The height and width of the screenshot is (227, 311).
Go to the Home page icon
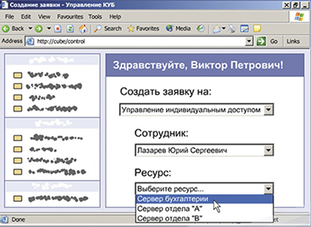(x=83, y=29)
